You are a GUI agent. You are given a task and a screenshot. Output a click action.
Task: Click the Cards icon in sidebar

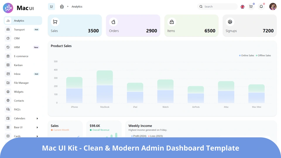click(x=8, y=136)
